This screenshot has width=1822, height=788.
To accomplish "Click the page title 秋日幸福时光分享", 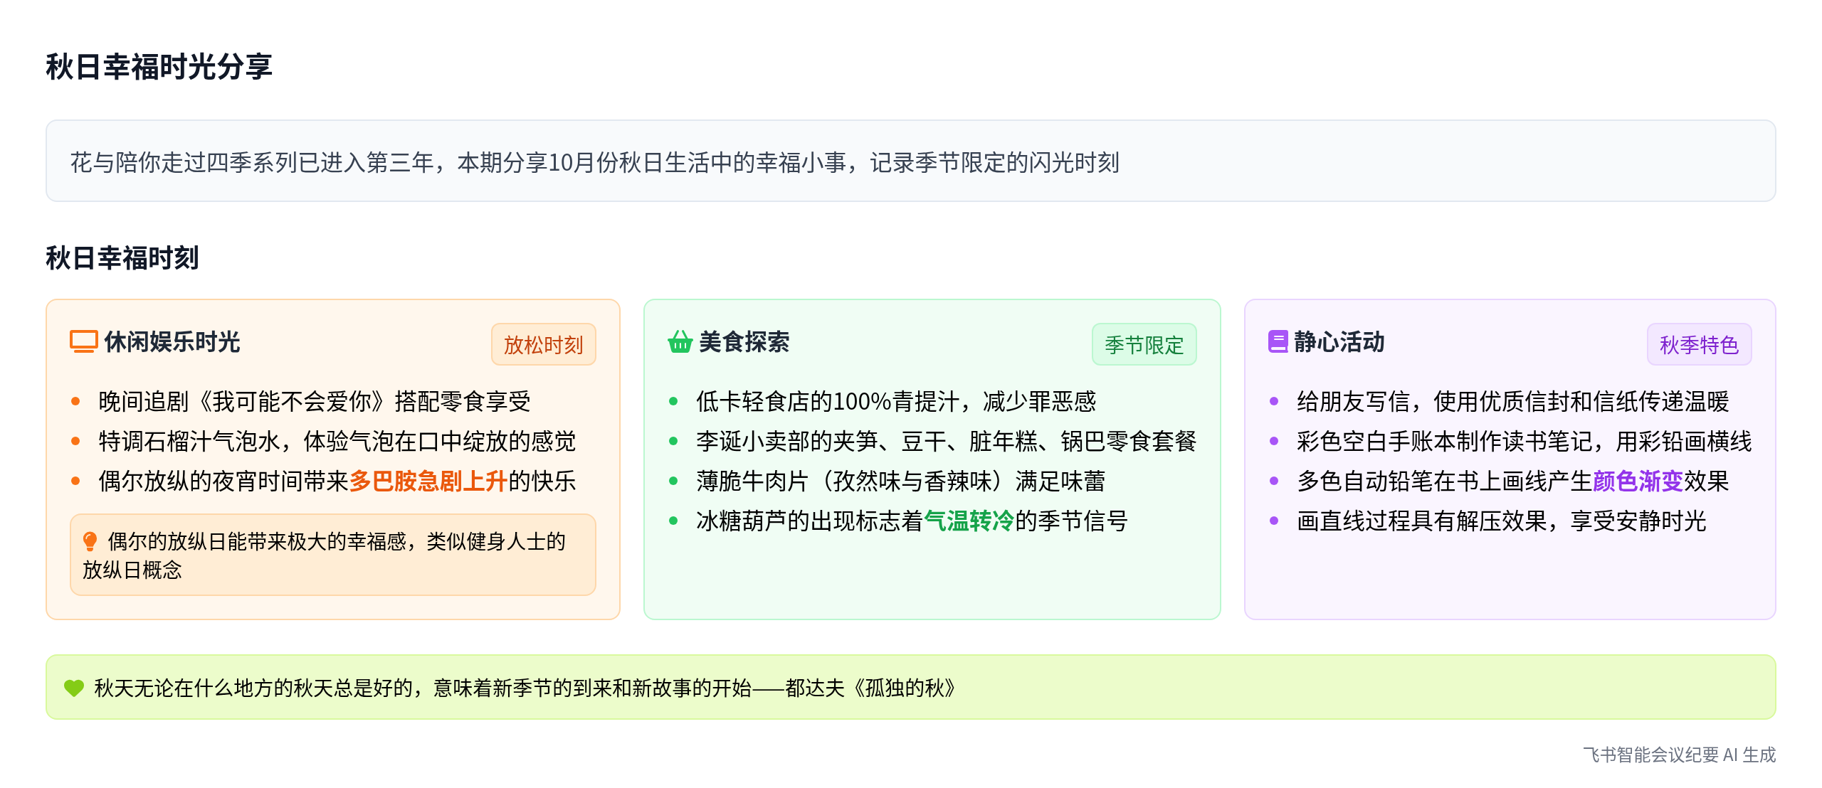I will [159, 67].
